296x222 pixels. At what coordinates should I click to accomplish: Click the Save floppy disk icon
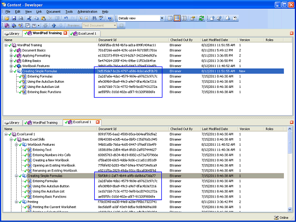(14, 18)
